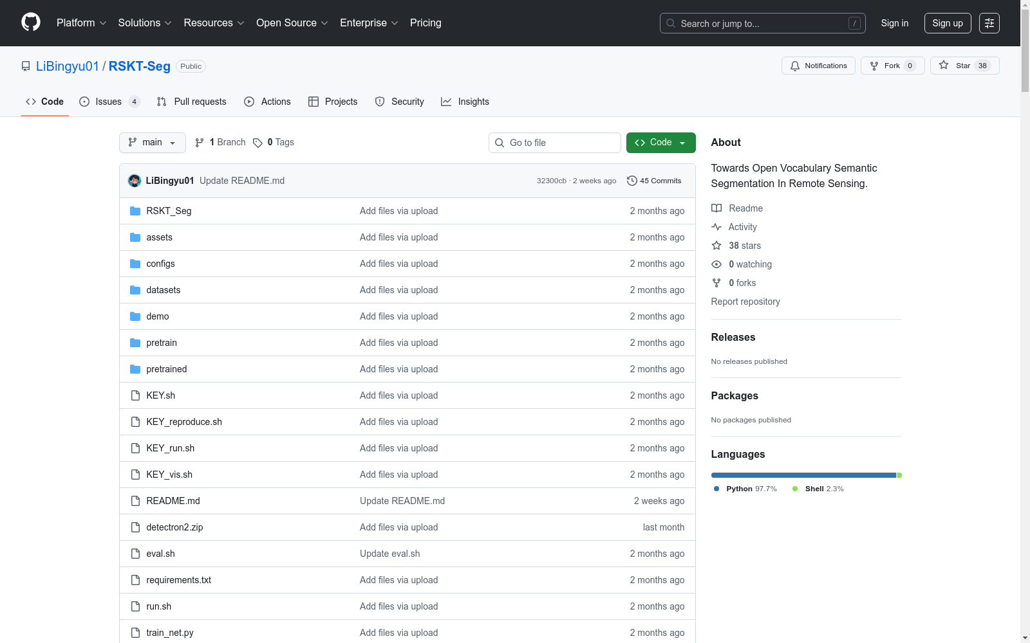Click the KEY_run.sh file icon

(x=135, y=448)
